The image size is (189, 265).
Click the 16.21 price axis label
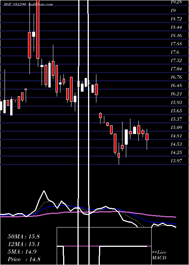[x=176, y=94]
